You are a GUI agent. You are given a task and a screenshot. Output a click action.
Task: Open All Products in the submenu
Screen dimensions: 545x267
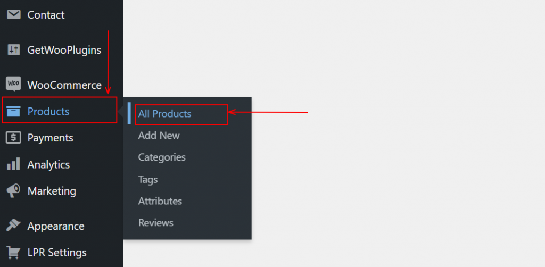(x=165, y=113)
